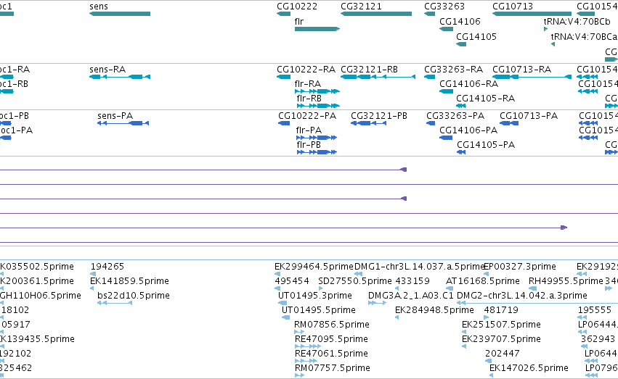Select the 495454 EST label

[x=292, y=281]
